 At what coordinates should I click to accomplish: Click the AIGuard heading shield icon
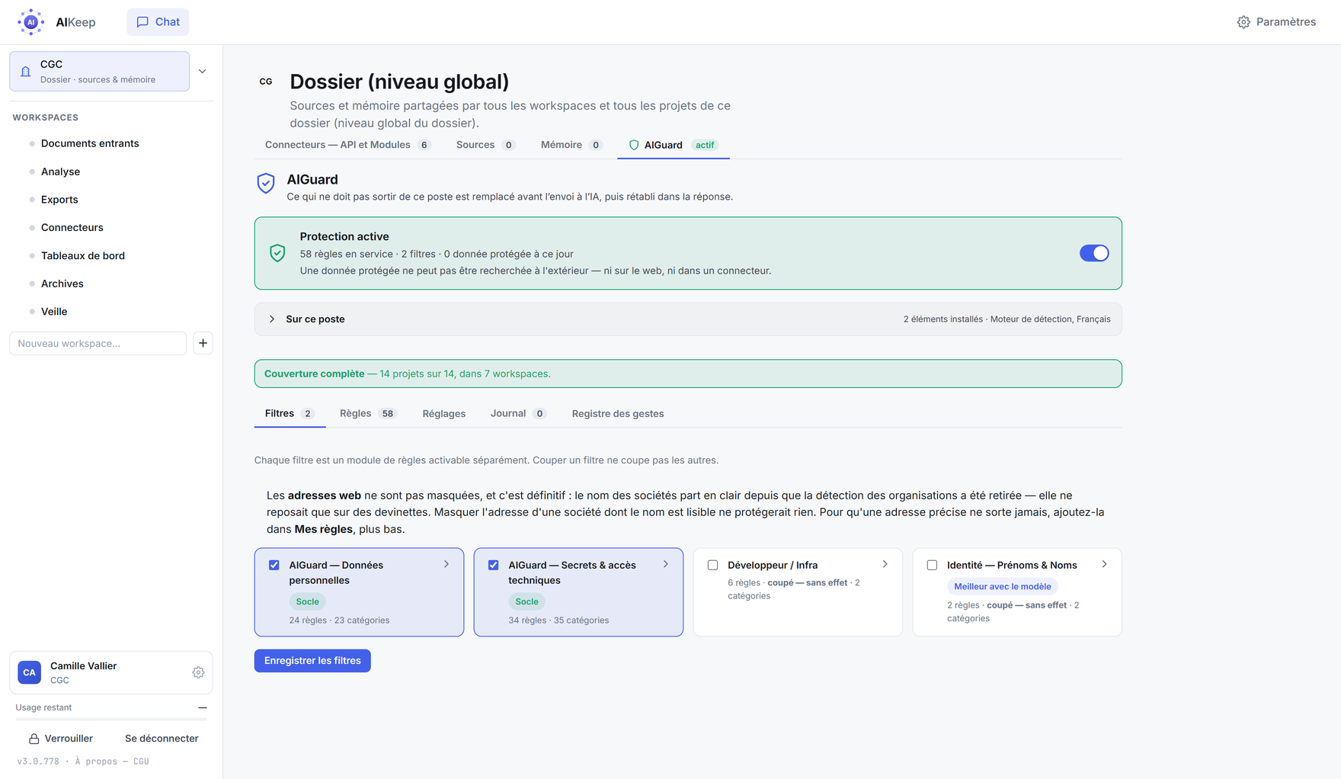266,183
